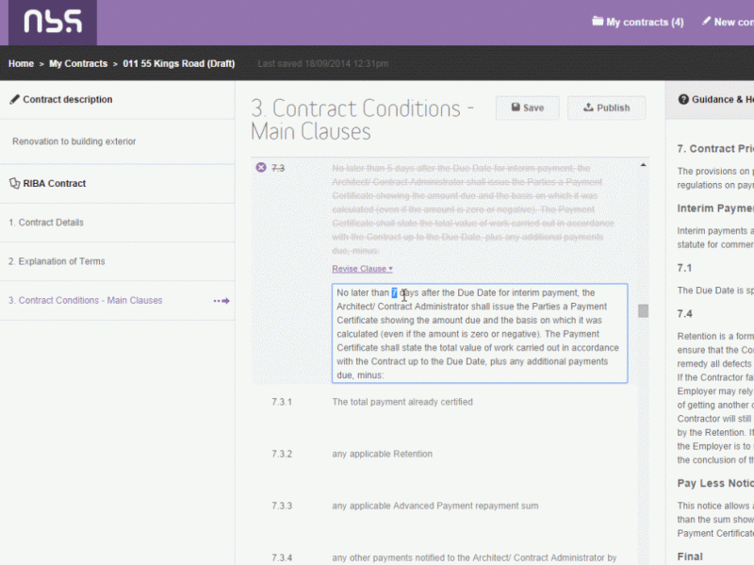Click the 7.4 guidance subheading
The height and width of the screenshot is (565, 754).
[685, 314]
